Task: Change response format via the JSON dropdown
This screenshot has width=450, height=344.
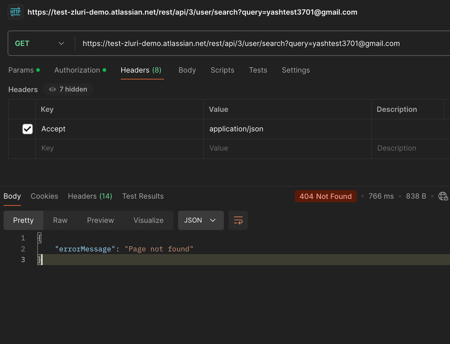Action: point(200,220)
